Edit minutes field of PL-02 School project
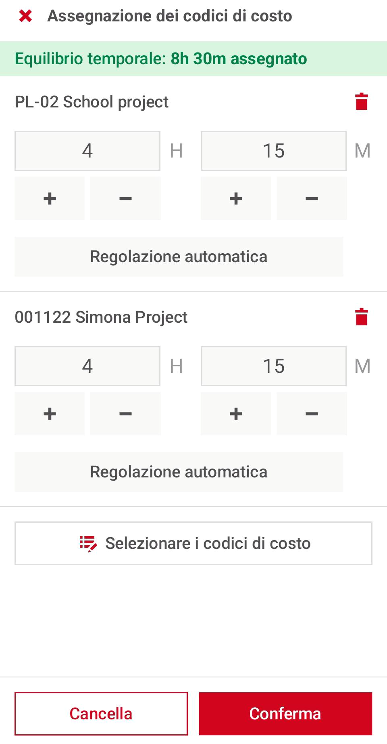 point(274,151)
